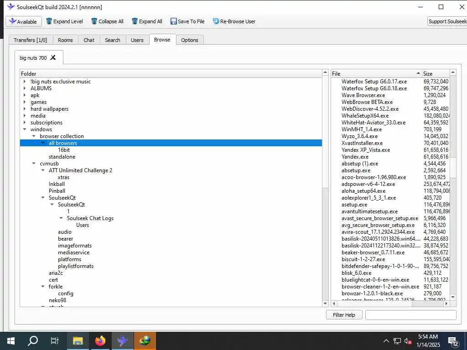Click the Expand Level toolbar icon
Viewport: 467px width, 350px height.
[x=49, y=21]
